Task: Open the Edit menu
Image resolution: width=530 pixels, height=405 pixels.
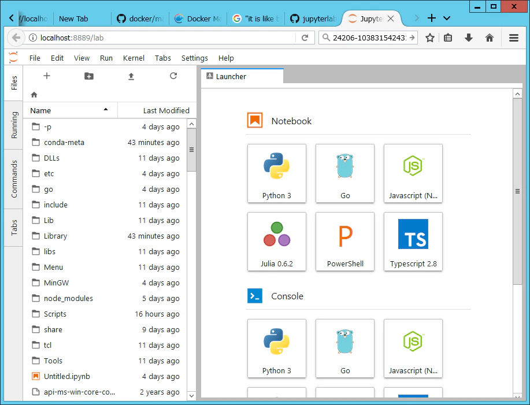Action: pyautogui.click(x=57, y=58)
